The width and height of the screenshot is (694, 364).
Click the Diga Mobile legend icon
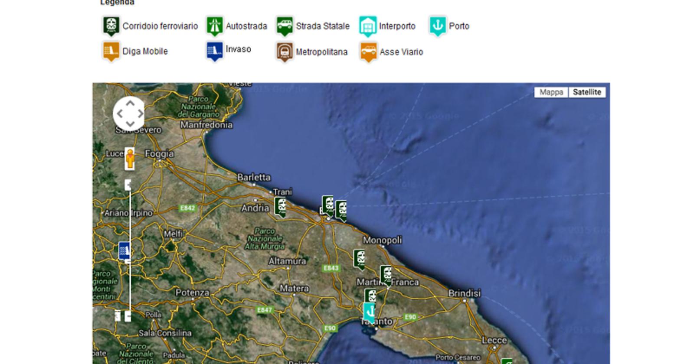111,51
